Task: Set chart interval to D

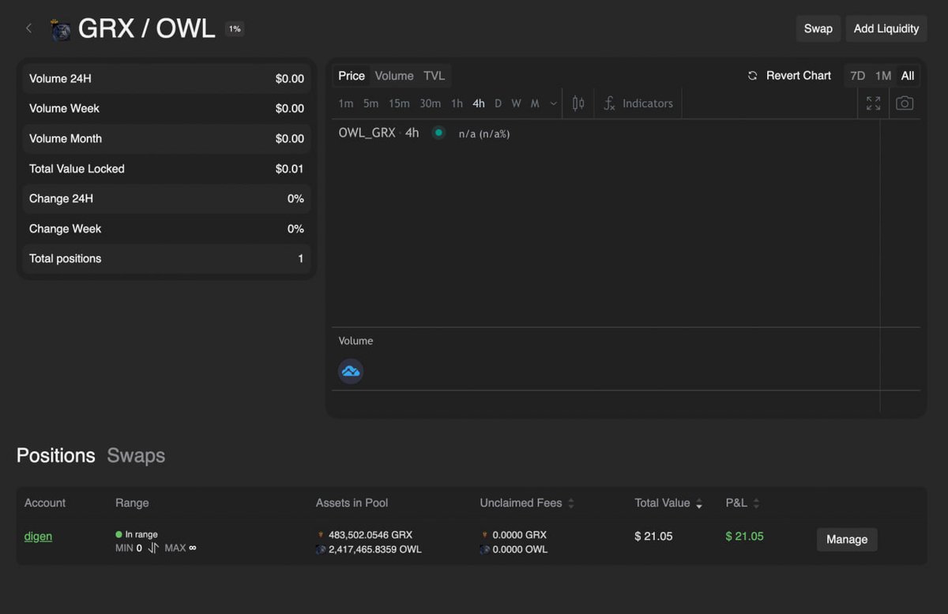Action: [x=498, y=103]
